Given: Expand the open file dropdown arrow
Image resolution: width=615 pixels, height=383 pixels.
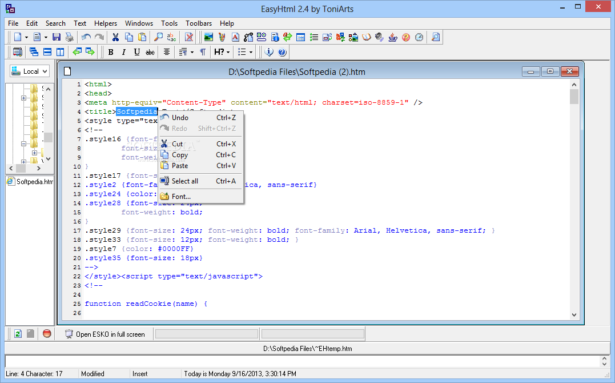Looking at the screenshot, I should [x=46, y=38].
